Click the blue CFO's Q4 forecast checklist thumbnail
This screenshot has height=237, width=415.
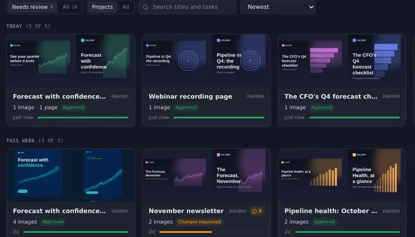coord(375,58)
